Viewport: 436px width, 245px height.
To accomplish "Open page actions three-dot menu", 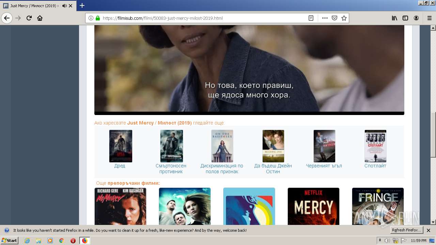I will coord(325,18).
